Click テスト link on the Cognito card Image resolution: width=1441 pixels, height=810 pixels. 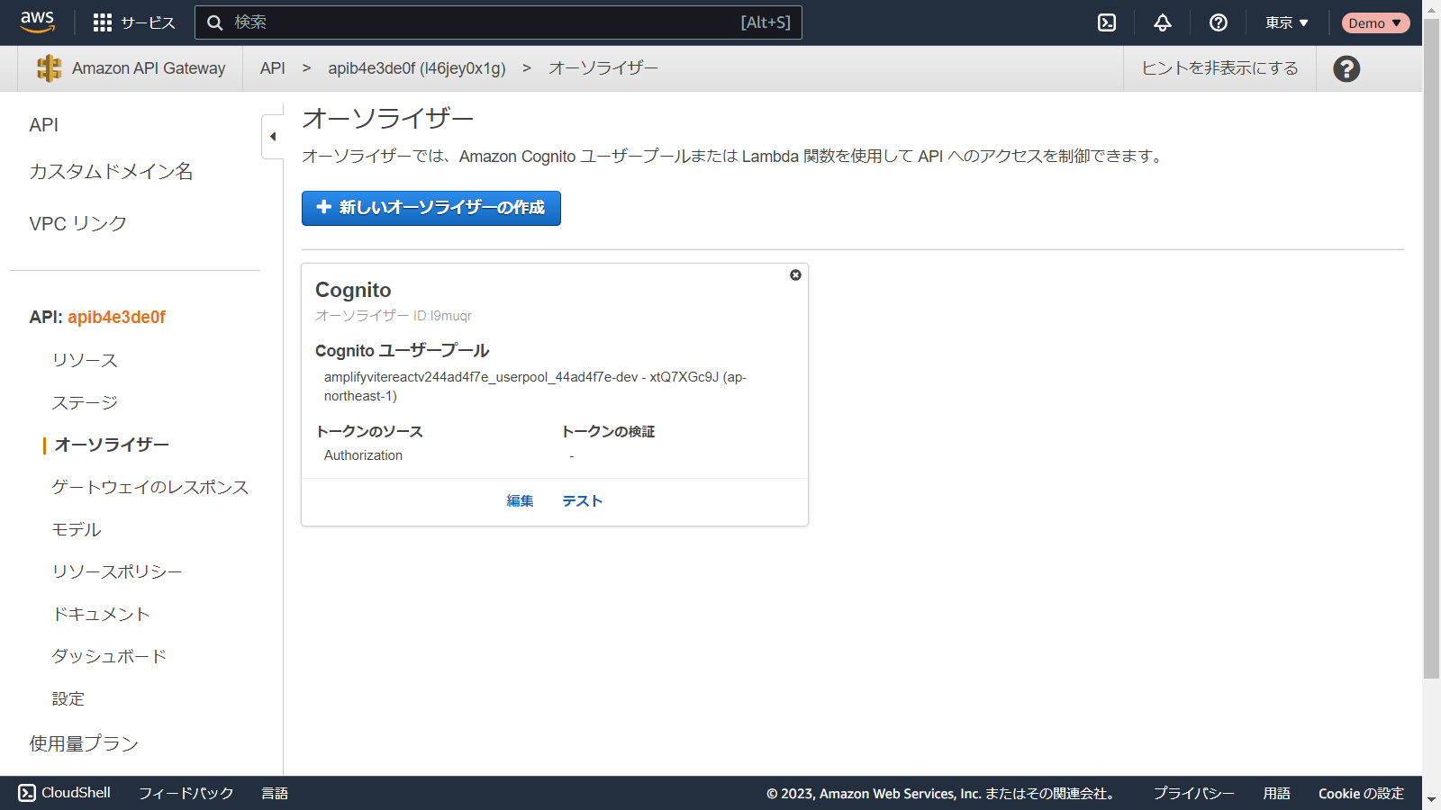click(582, 500)
